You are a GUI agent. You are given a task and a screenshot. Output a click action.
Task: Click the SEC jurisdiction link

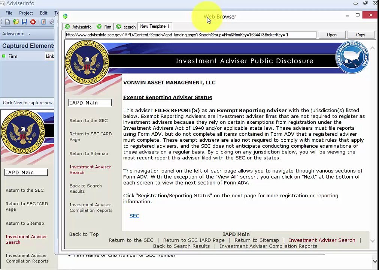click(134, 216)
